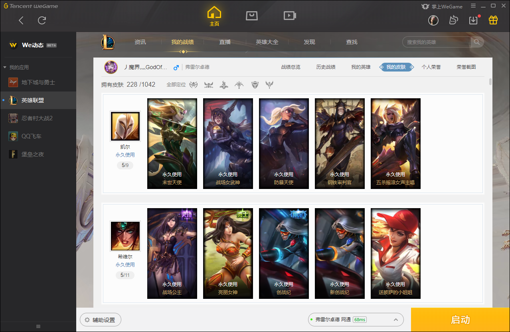Image resolution: width=510 pixels, height=332 pixels.
Task: Open the 我的英雄 sub-tab
Action: pyautogui.click(x=361, y=67)
